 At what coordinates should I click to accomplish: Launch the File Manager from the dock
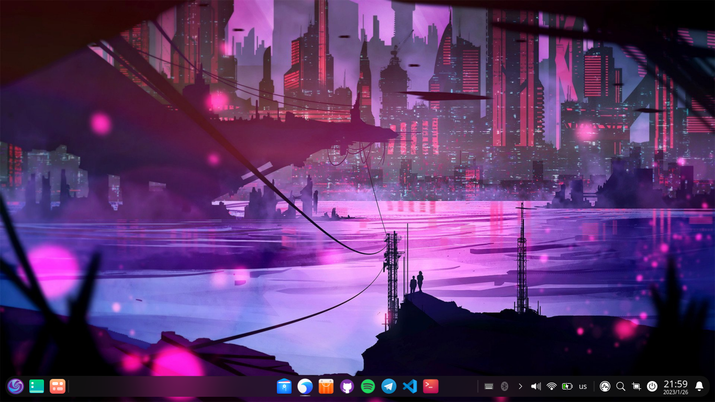(x=284, y=386)
